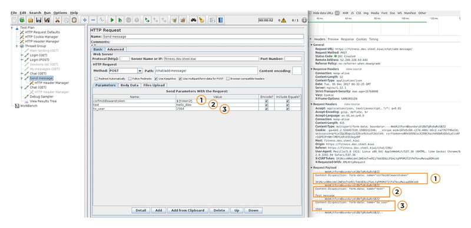Open the Run menu
The width and height of the screenshot is (471, 228).
47,13
